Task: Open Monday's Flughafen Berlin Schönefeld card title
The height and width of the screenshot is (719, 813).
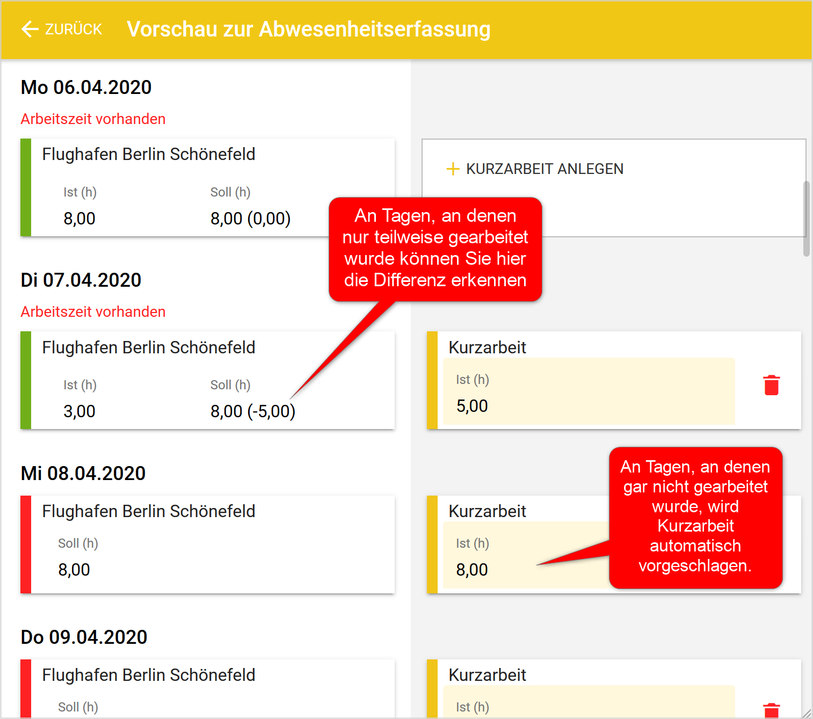Action: click(x=149, y=154)
